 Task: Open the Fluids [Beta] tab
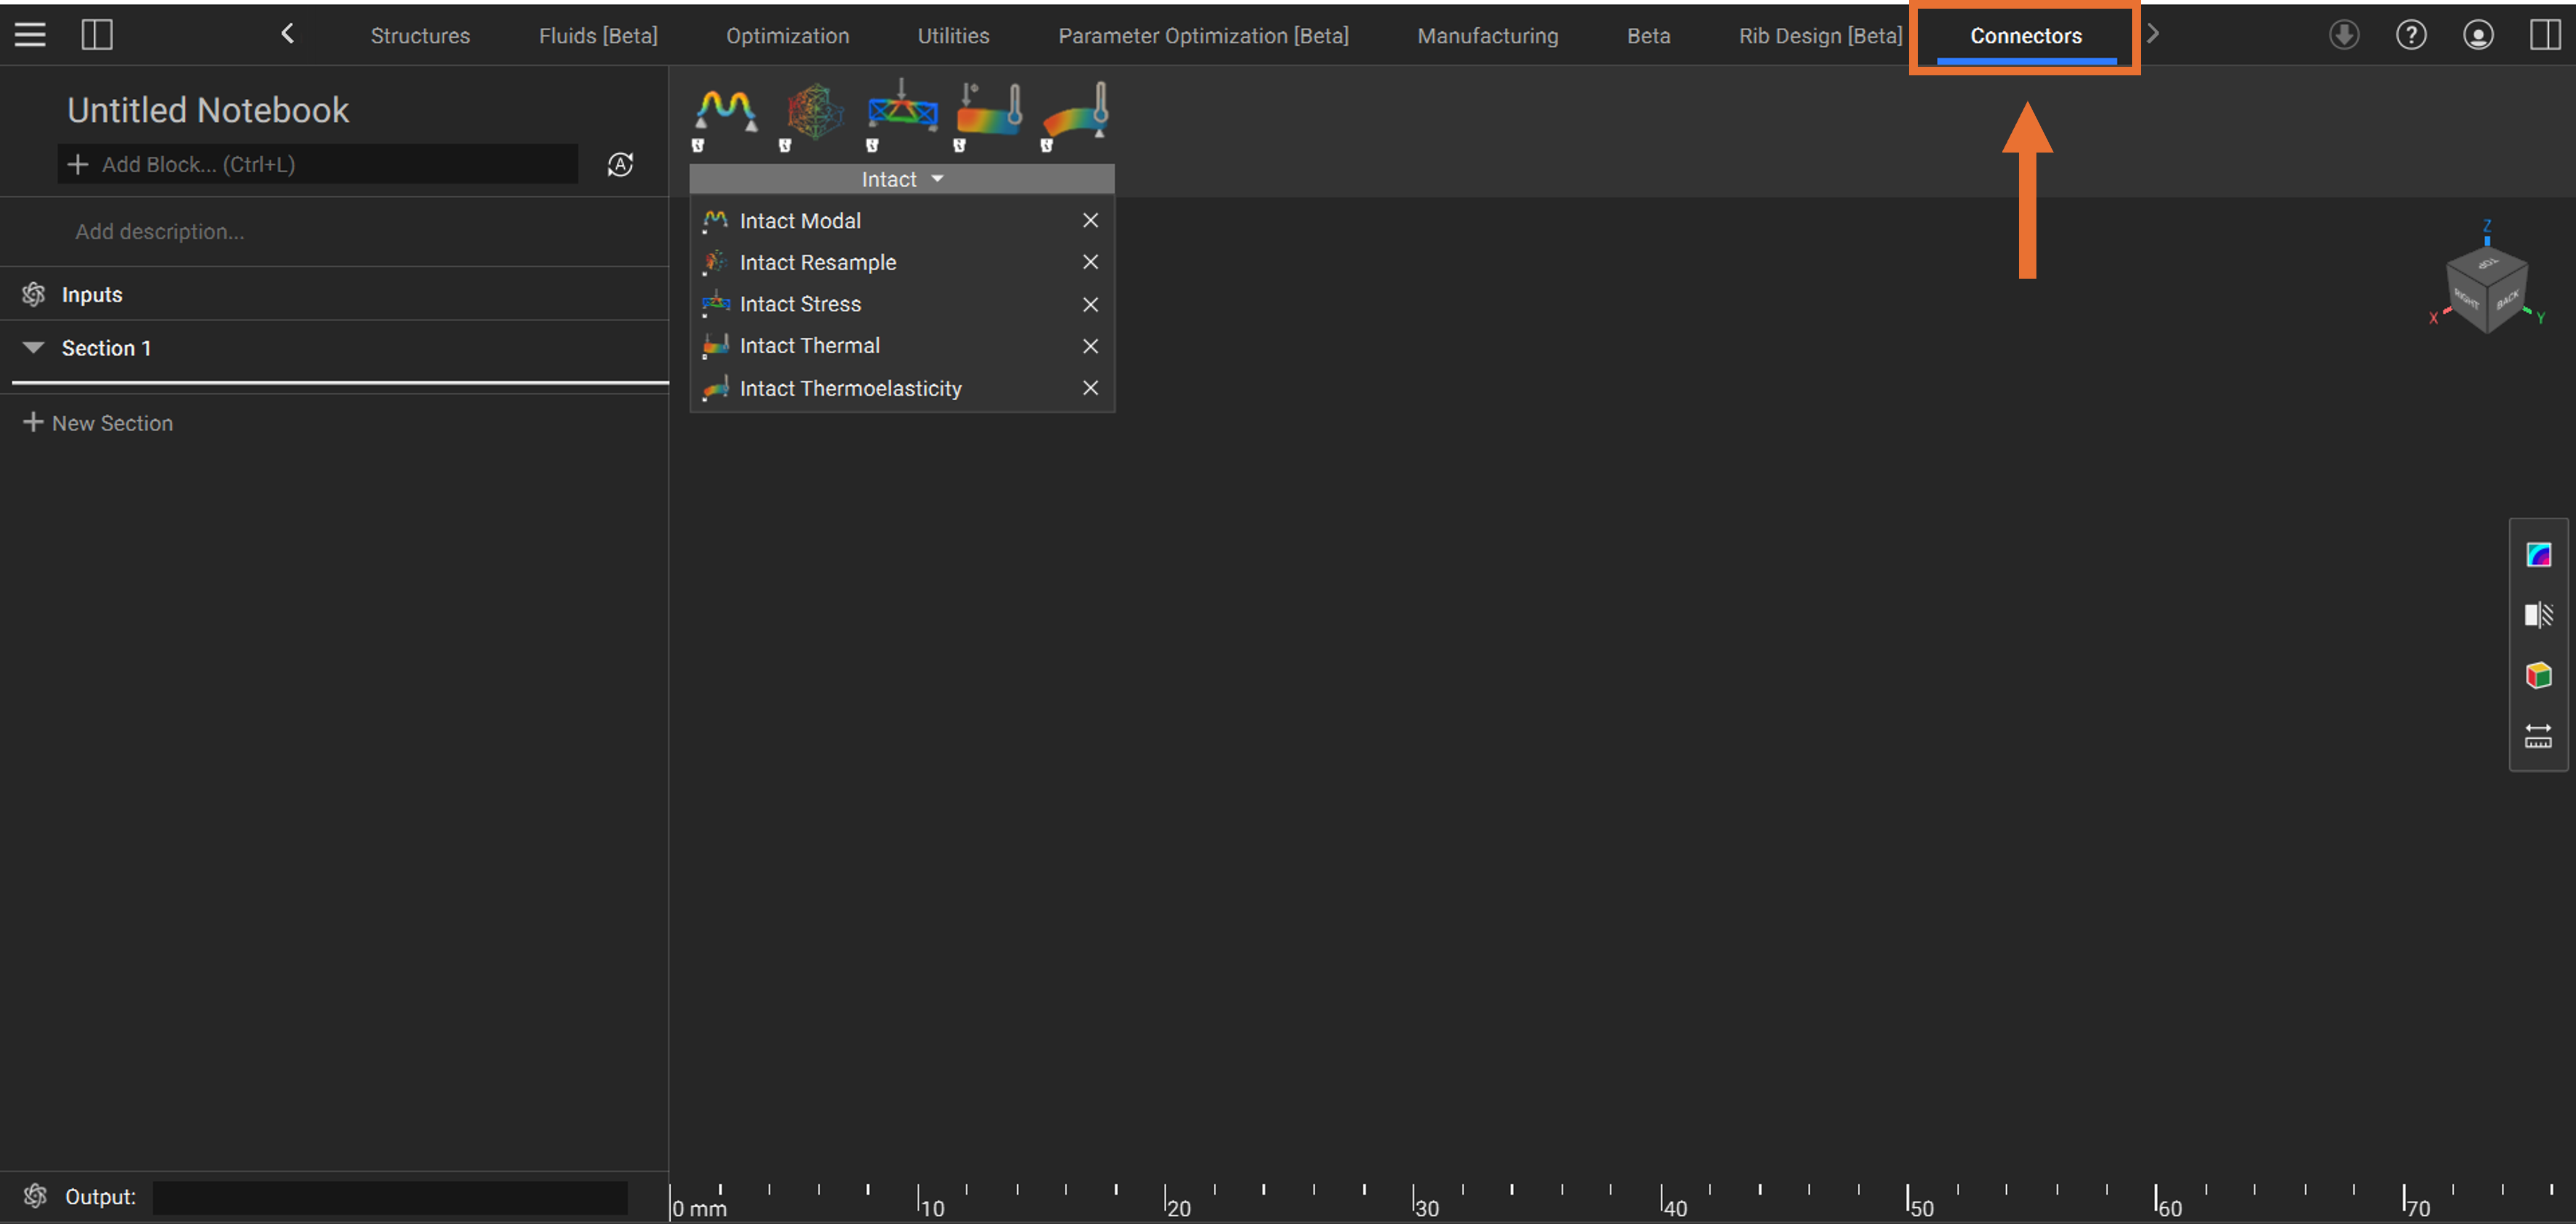598,36
